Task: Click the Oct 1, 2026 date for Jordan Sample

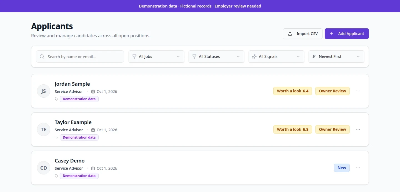Action: (x=107, y=92)
